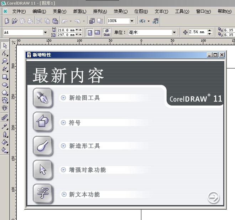Increase the 2.54 mm nudge offset
The height and width of the screenshot is (220, 235).
tap(209, 30)
